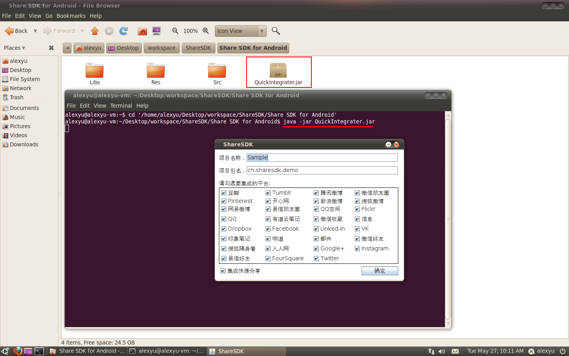Click the project name field containing Sample
Screen dimensions: 569x356
click(x=322, y=157)
